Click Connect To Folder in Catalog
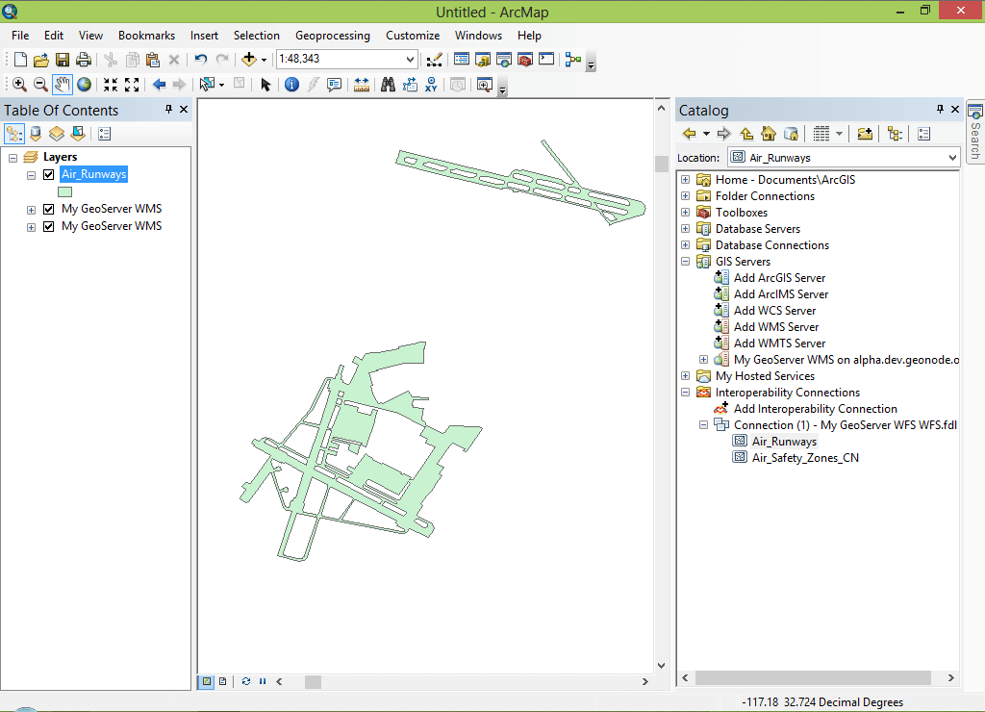 point(865,133)
